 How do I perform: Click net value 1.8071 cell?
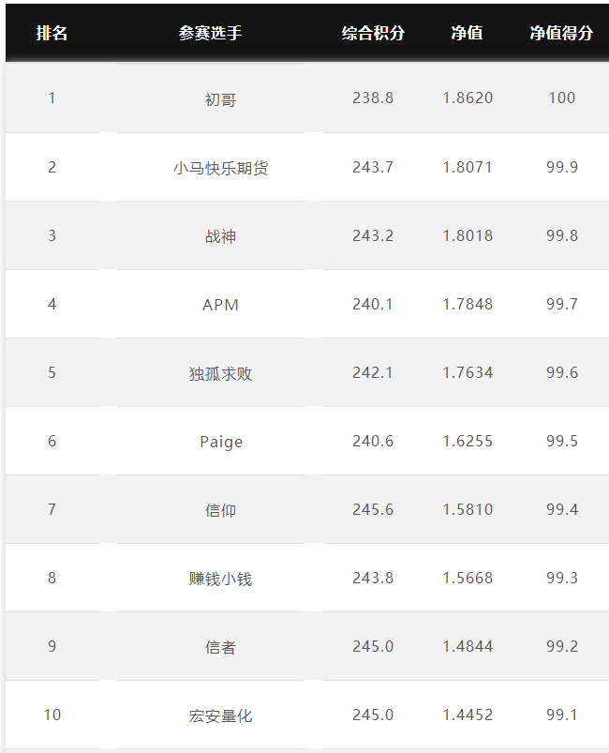pyautogui.click(x=468, y=167)
